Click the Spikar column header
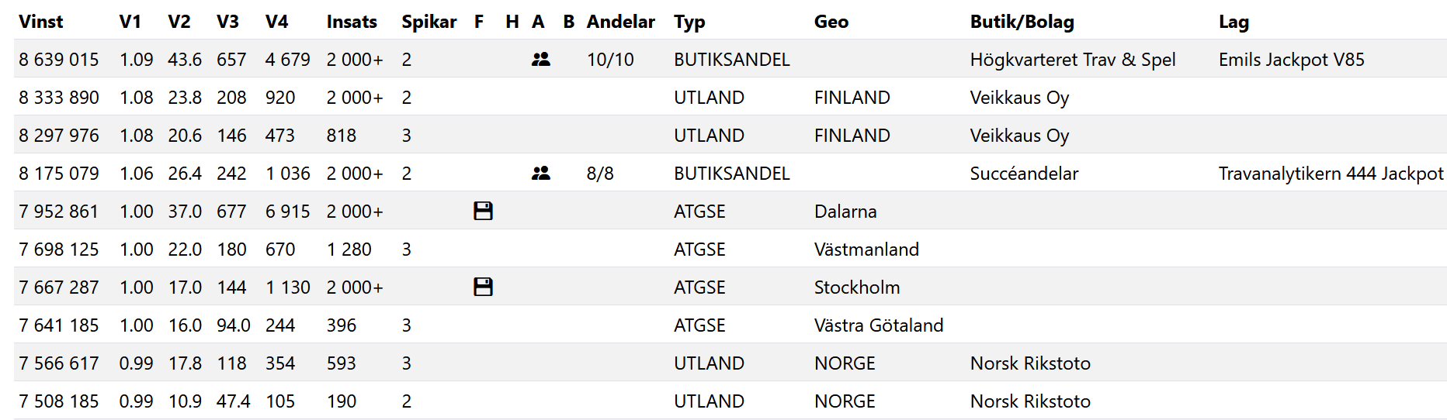The image size is (1447, 420). click(429, 22)
